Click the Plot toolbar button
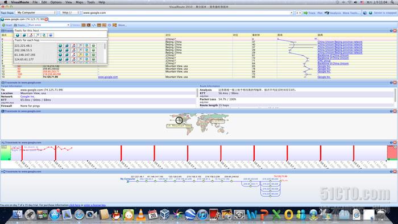 pyautogui.click(x=320, y=13)
